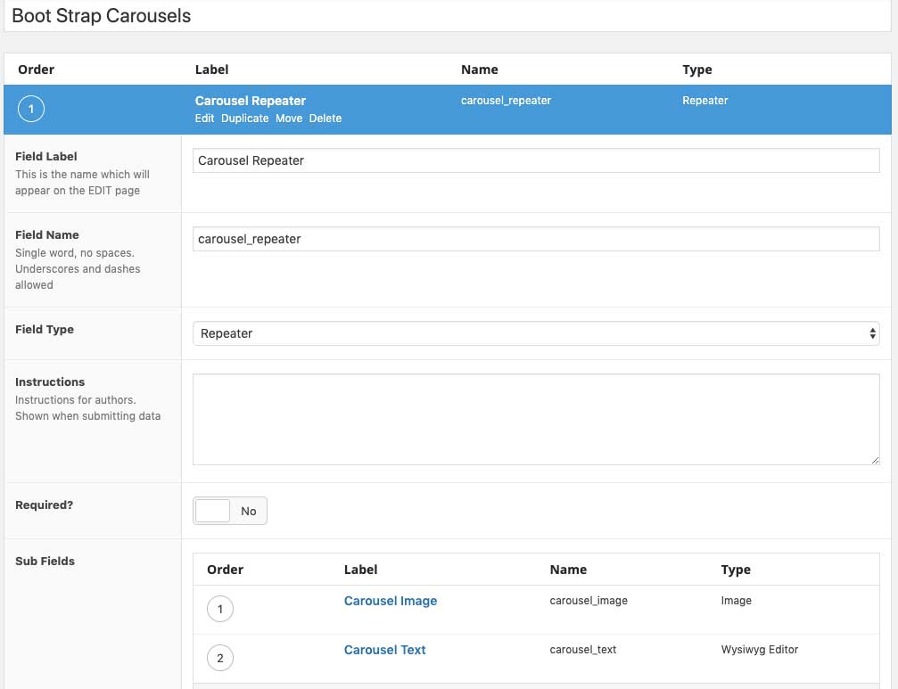This screenshot has height=689, width=898.
Task: Select the Field Label input box
Action: coord(533,160)
